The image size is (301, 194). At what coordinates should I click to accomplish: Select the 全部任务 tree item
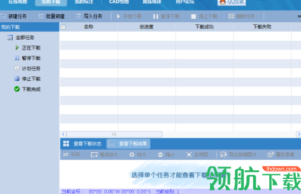(x=25, y=38)
